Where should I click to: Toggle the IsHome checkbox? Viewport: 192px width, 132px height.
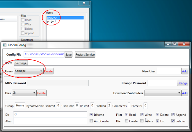tap(91, 115)
